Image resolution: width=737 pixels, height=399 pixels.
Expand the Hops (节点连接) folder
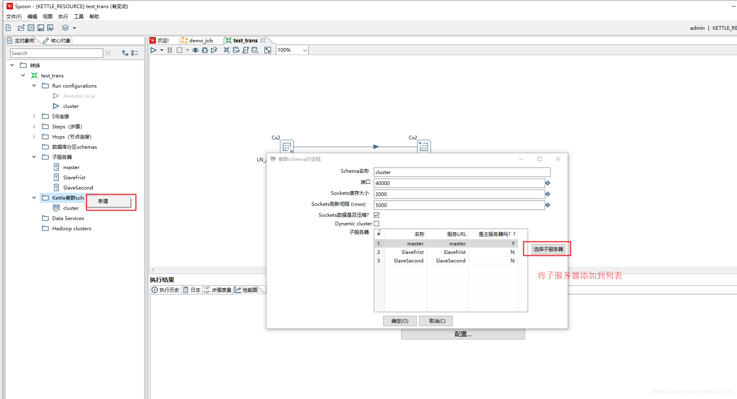(34, 137)
